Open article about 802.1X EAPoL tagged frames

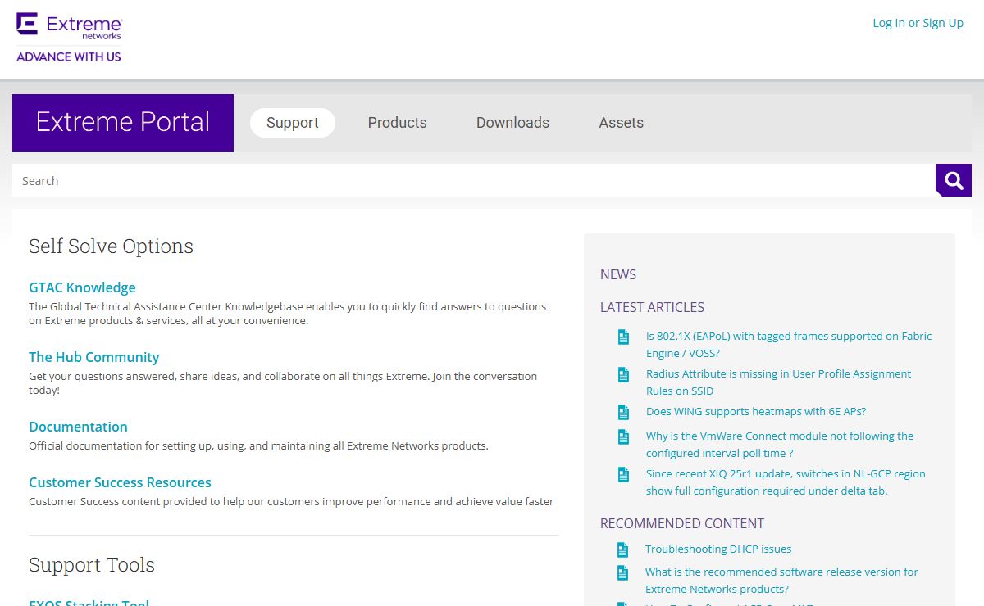pyautogui.click(x=789, y=345)
